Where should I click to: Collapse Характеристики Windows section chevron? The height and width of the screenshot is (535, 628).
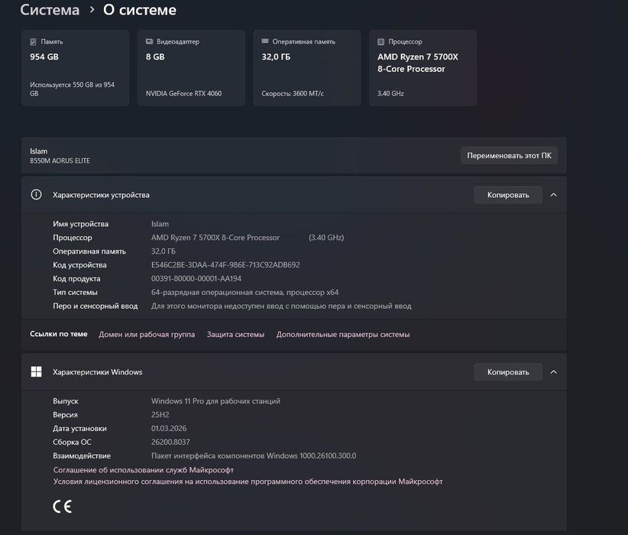click(x=553, y=372)
